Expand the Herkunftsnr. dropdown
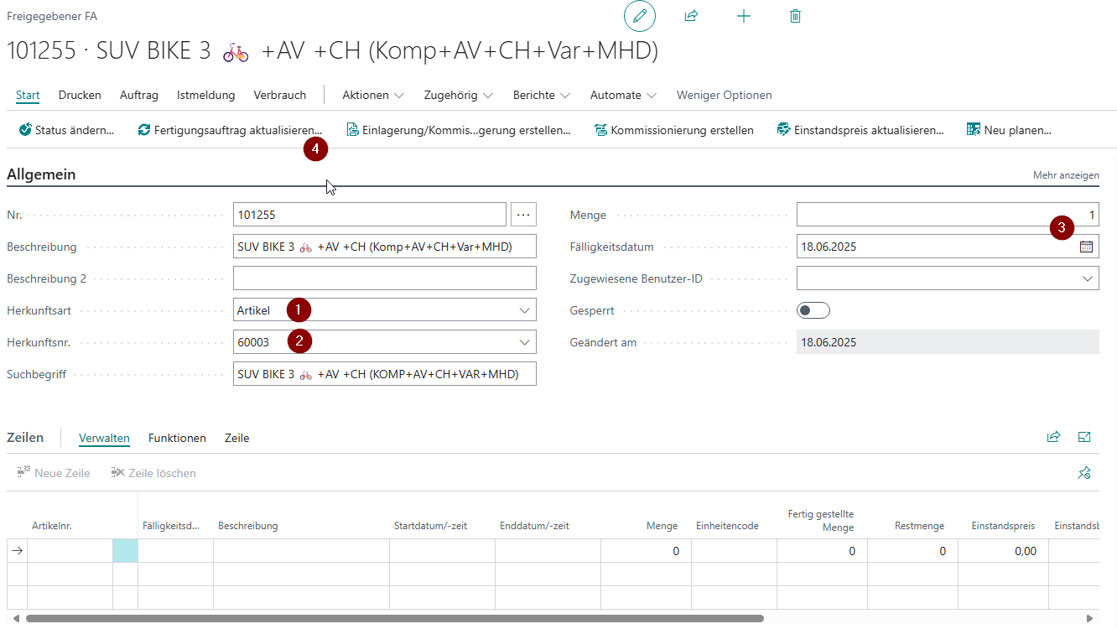This screenshot has height=629, width=1117. [x=524, y=342]
